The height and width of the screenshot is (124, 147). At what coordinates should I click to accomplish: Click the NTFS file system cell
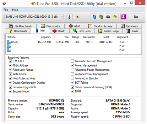click(x=89, y=42)
